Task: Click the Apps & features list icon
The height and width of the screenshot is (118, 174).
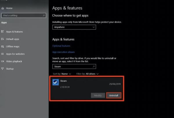Action: [x=2, y=32]
